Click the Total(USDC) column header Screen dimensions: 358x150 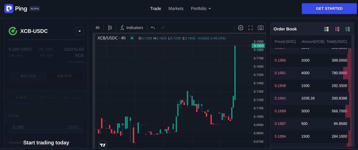(337, 41)
